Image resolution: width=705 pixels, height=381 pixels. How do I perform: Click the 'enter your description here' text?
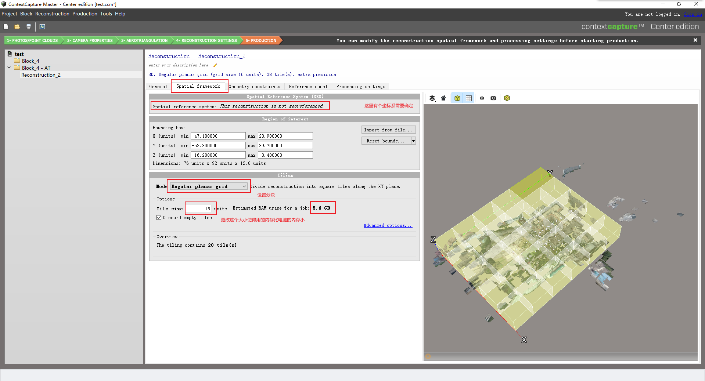pyautogui.click(x=178, y=65)
